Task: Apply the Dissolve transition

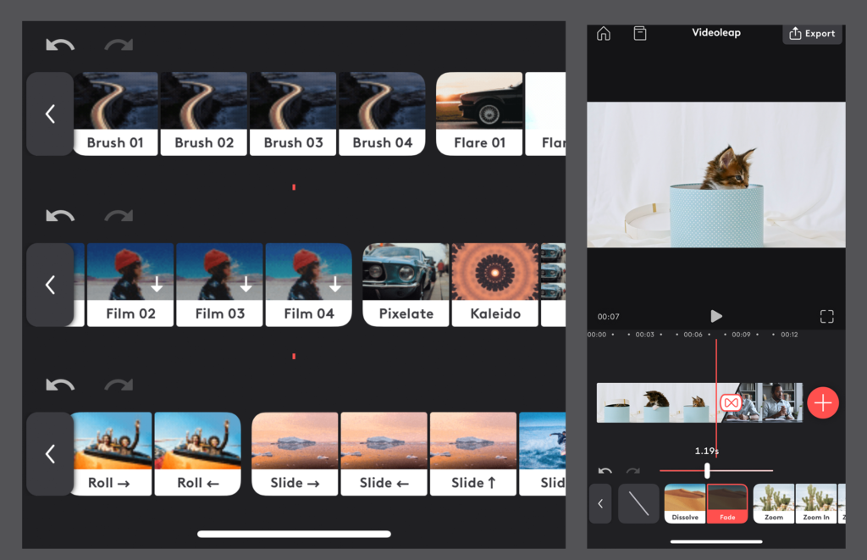Action: tap(685, 503)
